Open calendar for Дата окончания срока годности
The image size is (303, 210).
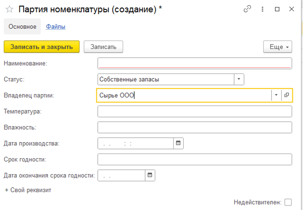pyautogui.click(x=150, y=175)
